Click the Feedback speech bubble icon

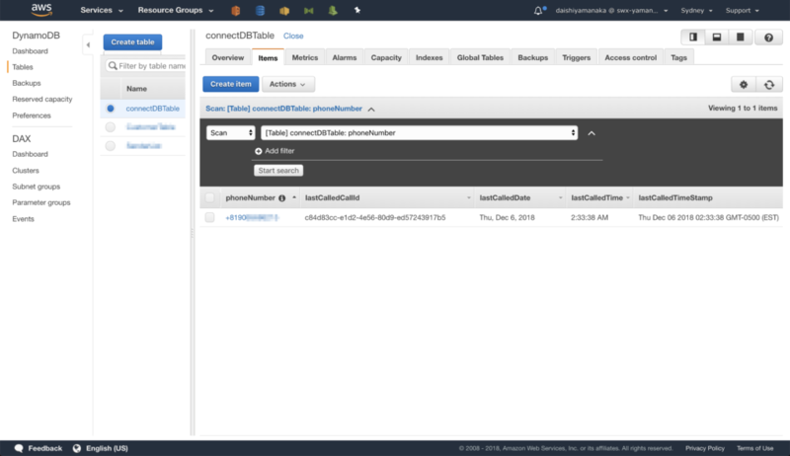tap(19, 448)
